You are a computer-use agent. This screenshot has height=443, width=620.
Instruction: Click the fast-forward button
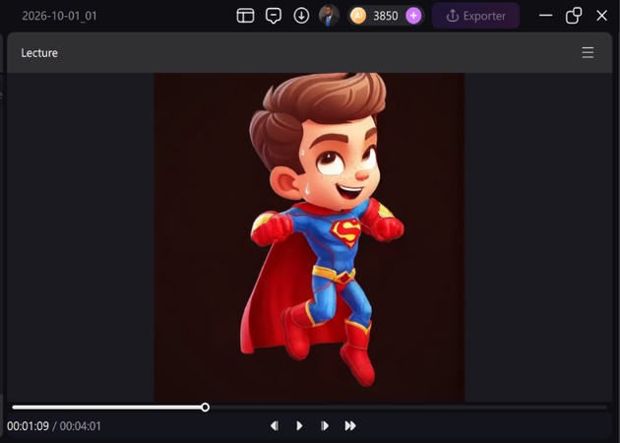[350, 425]
